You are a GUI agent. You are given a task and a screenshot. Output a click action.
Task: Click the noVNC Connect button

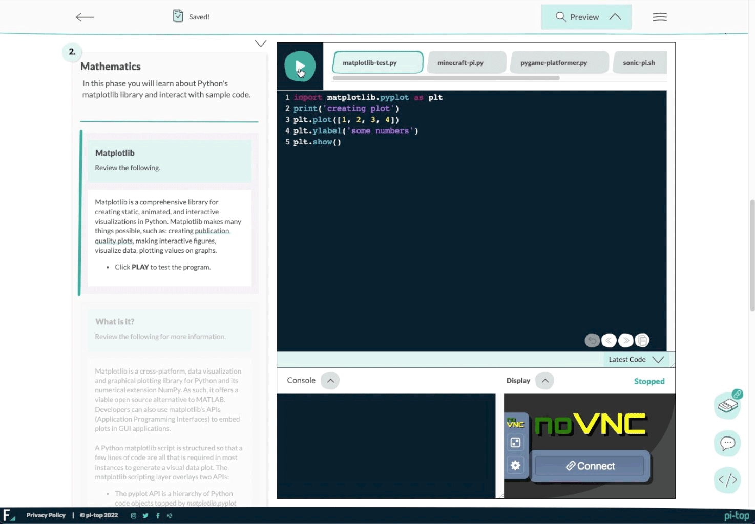[590, 466]
